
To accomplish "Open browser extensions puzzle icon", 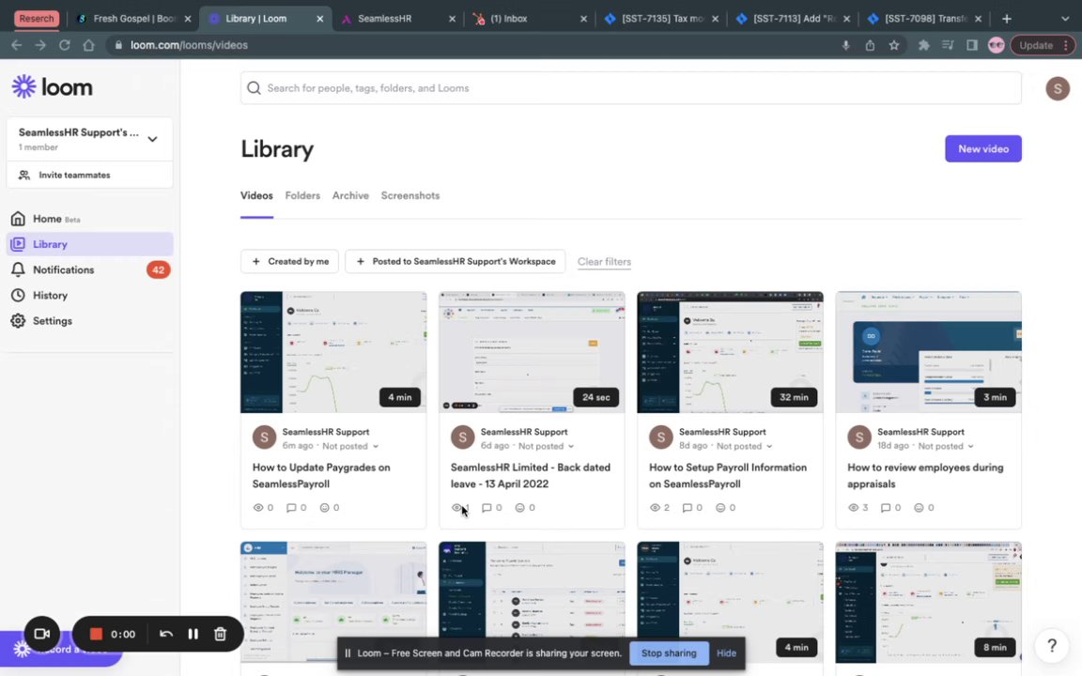I will [923, 45].
